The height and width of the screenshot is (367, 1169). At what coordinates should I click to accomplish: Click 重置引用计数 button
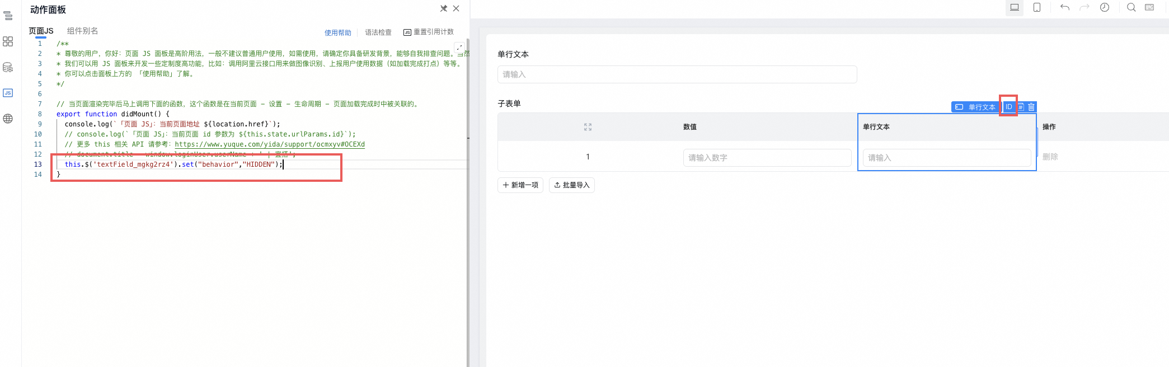[429, 32]
